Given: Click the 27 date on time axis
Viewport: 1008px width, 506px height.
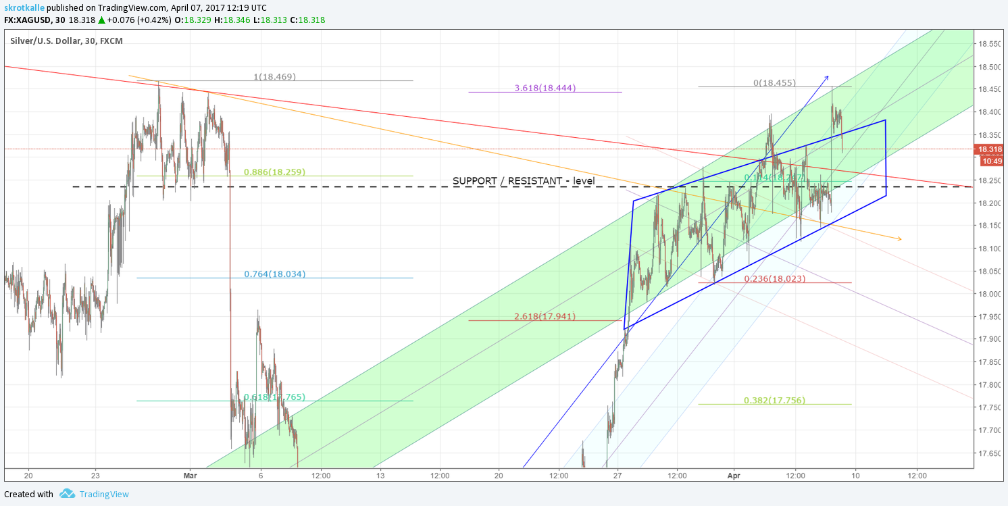Looking at the screenshot, I should (618, 476).
